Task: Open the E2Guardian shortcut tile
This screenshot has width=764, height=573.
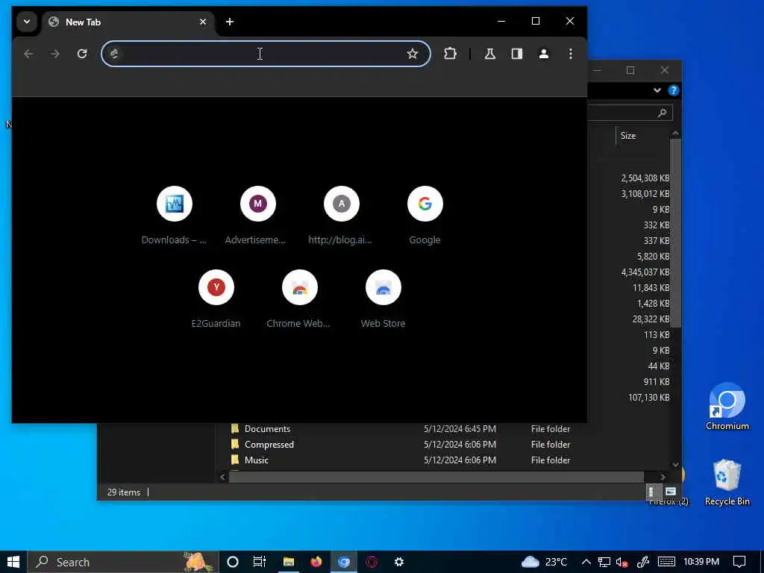Action: [216, 299]
